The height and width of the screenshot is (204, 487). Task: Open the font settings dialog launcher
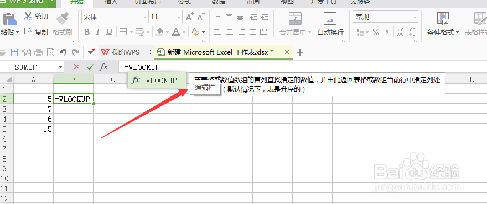tap(204, 41)
